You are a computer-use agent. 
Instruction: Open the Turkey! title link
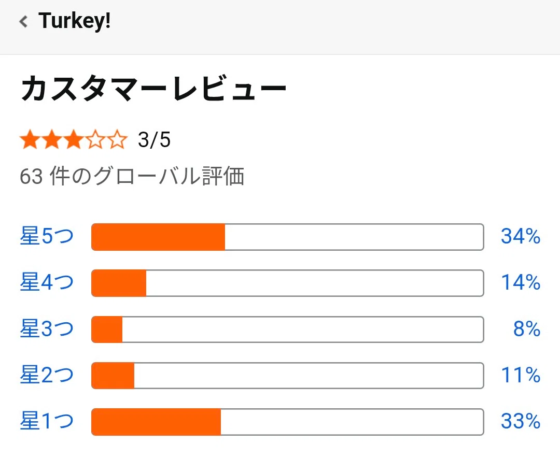(x=74, y=21)
